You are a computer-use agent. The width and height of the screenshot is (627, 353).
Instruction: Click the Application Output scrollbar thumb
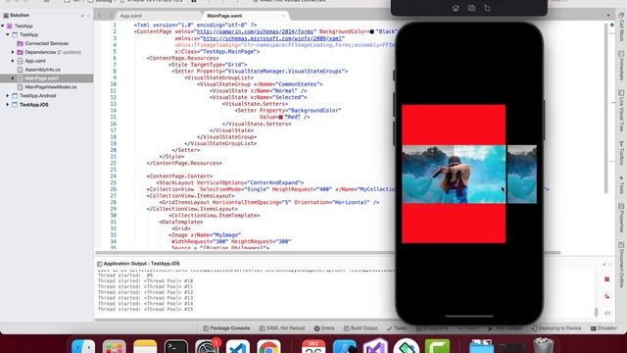coord(596,312)
